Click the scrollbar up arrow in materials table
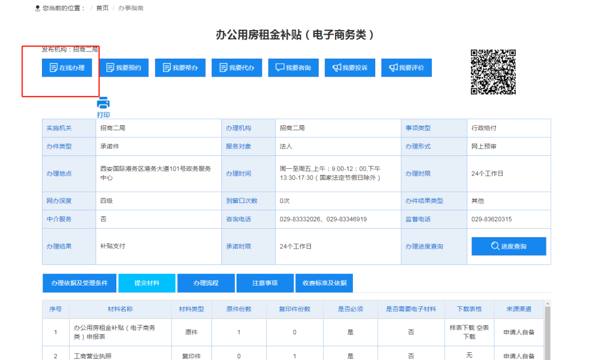This screenshot has width=604, height=360. pyautogui.click(x=548, y=304)
